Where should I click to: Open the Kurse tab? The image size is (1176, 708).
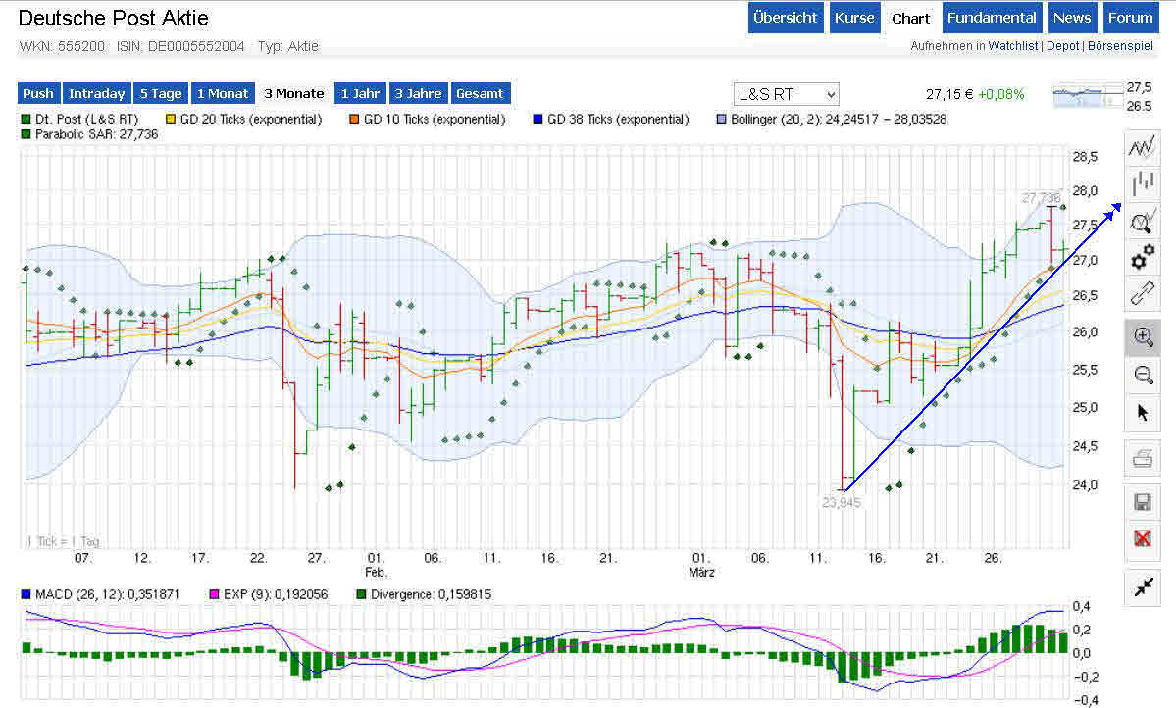pyautogui.click(x=853, y=18)
